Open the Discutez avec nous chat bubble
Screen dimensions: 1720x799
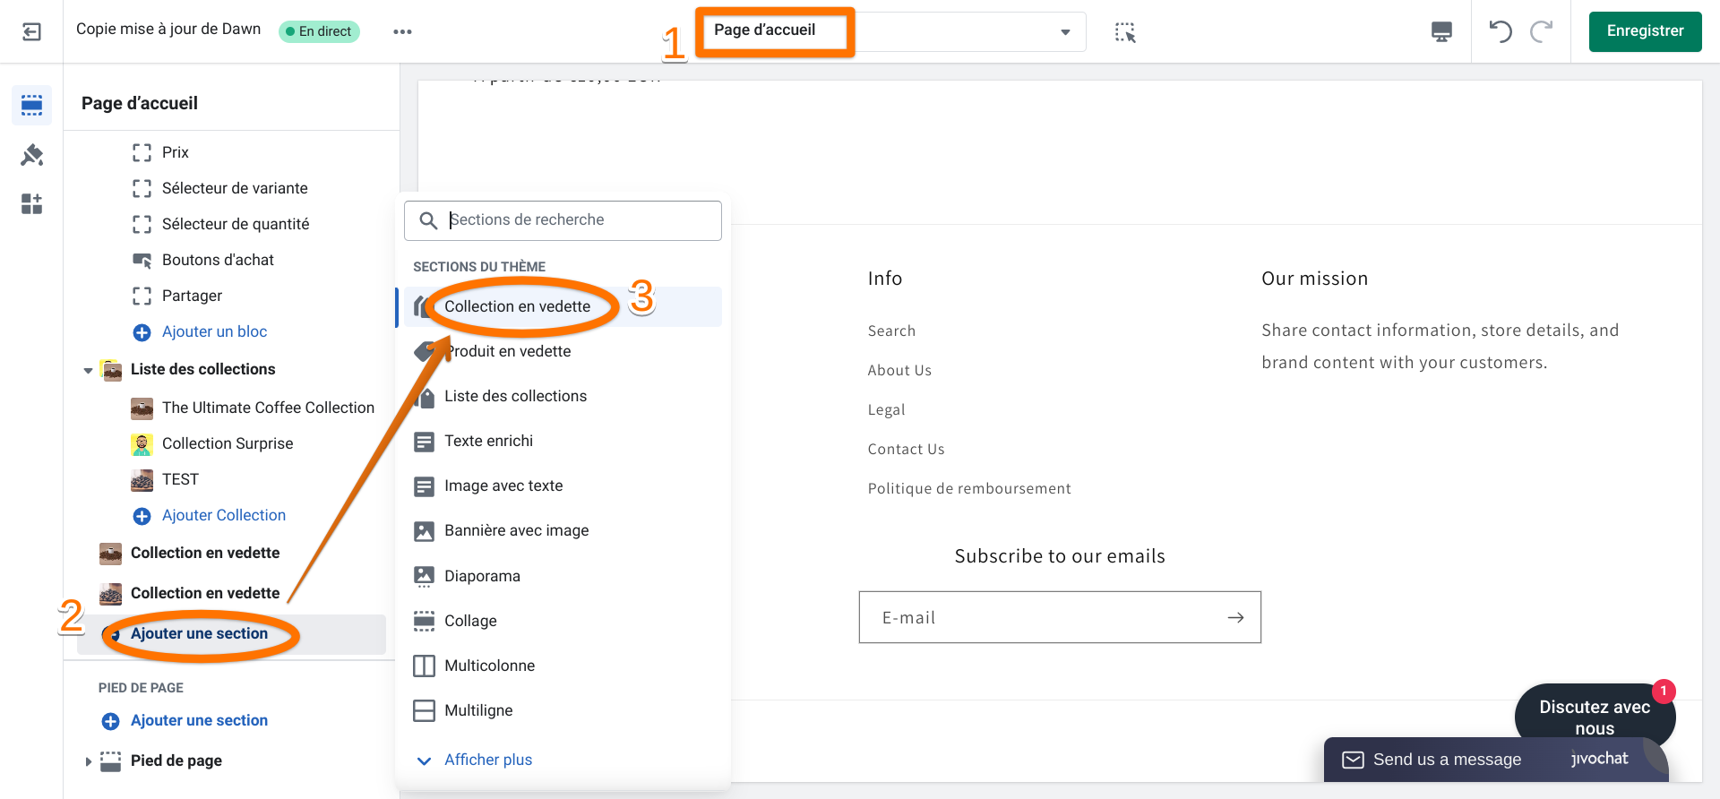tap(1594, 717)
